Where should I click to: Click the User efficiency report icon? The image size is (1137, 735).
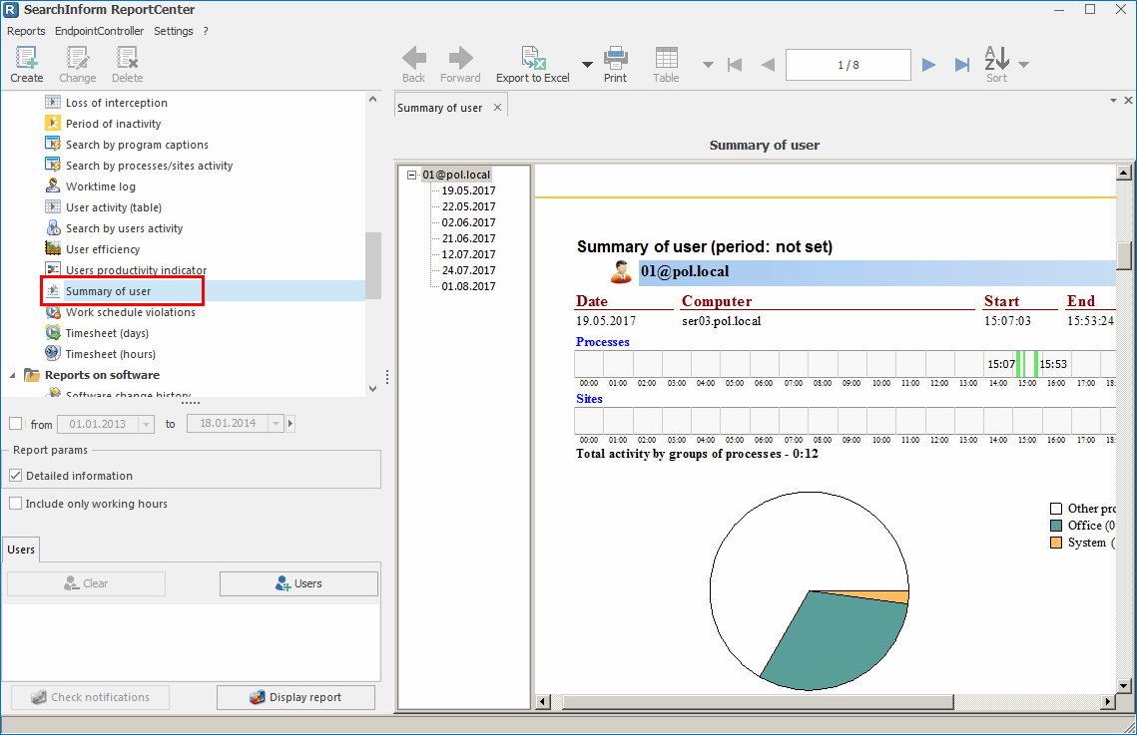[53, 249]
